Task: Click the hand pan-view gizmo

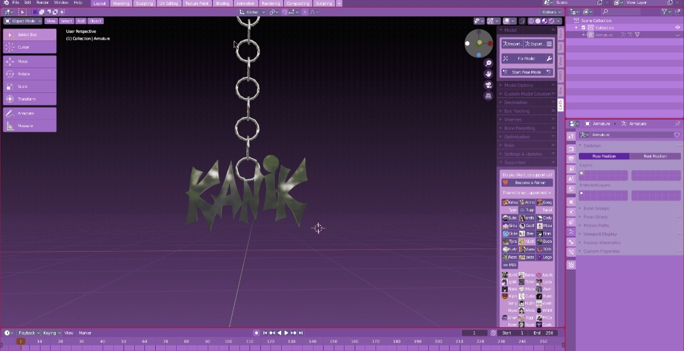Action: point(488,73)
